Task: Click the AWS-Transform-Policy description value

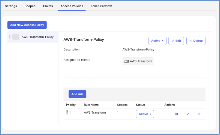Action: point(138,50)
